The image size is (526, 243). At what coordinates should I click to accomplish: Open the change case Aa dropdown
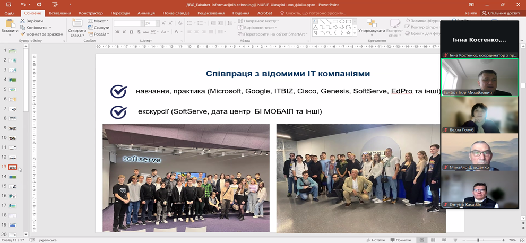[165, 32]
